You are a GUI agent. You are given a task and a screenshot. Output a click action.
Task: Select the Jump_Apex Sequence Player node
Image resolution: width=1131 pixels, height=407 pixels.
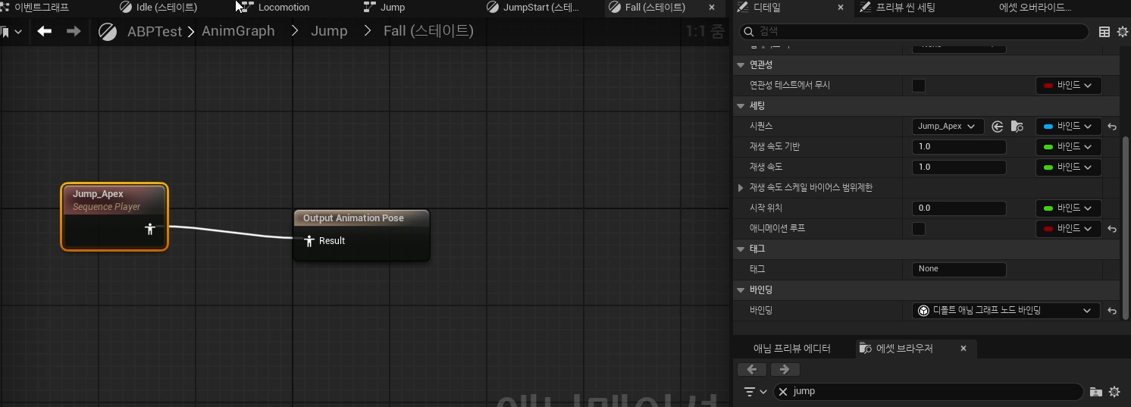[x=114, y=217]
